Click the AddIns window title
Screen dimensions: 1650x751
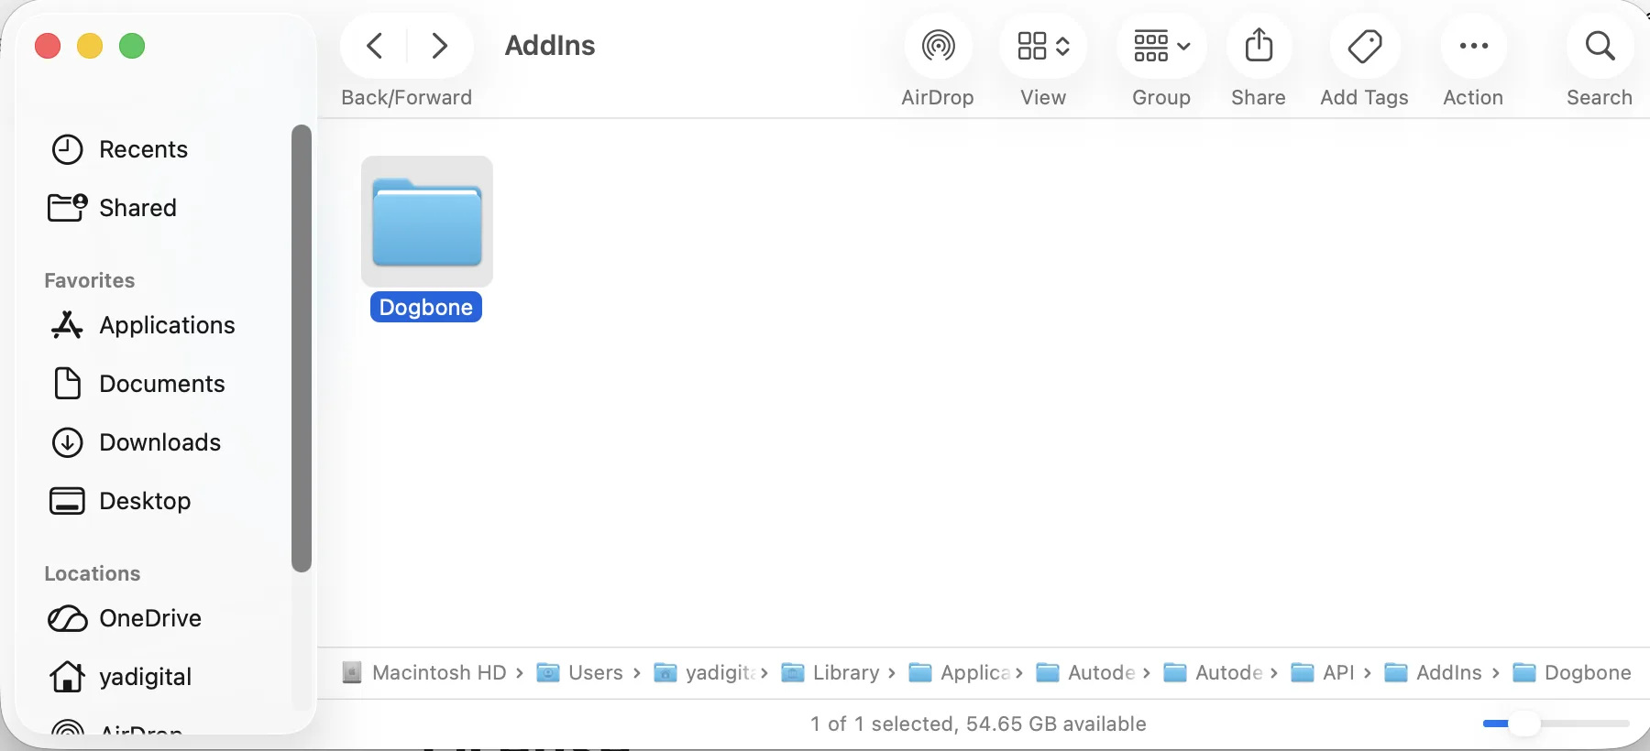pyautogui.click(x=550, y=45)
